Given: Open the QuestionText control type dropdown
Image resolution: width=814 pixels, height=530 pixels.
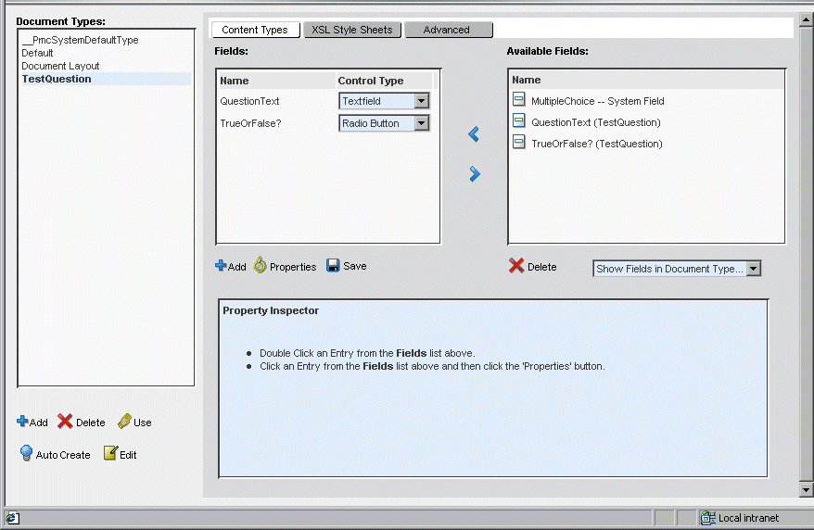Looking at the screenshot, I should pyautogui.click(x=422, y=101).
